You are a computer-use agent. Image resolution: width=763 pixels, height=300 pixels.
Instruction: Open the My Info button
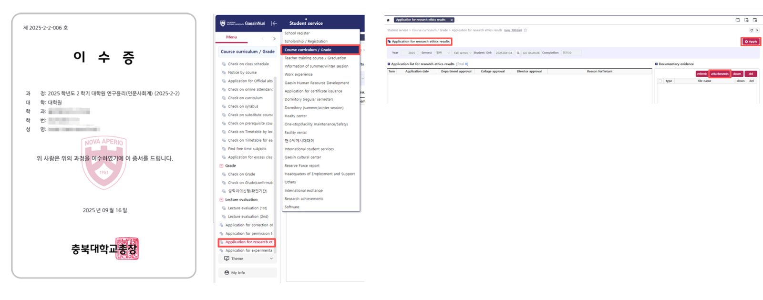tap(247, 273)
